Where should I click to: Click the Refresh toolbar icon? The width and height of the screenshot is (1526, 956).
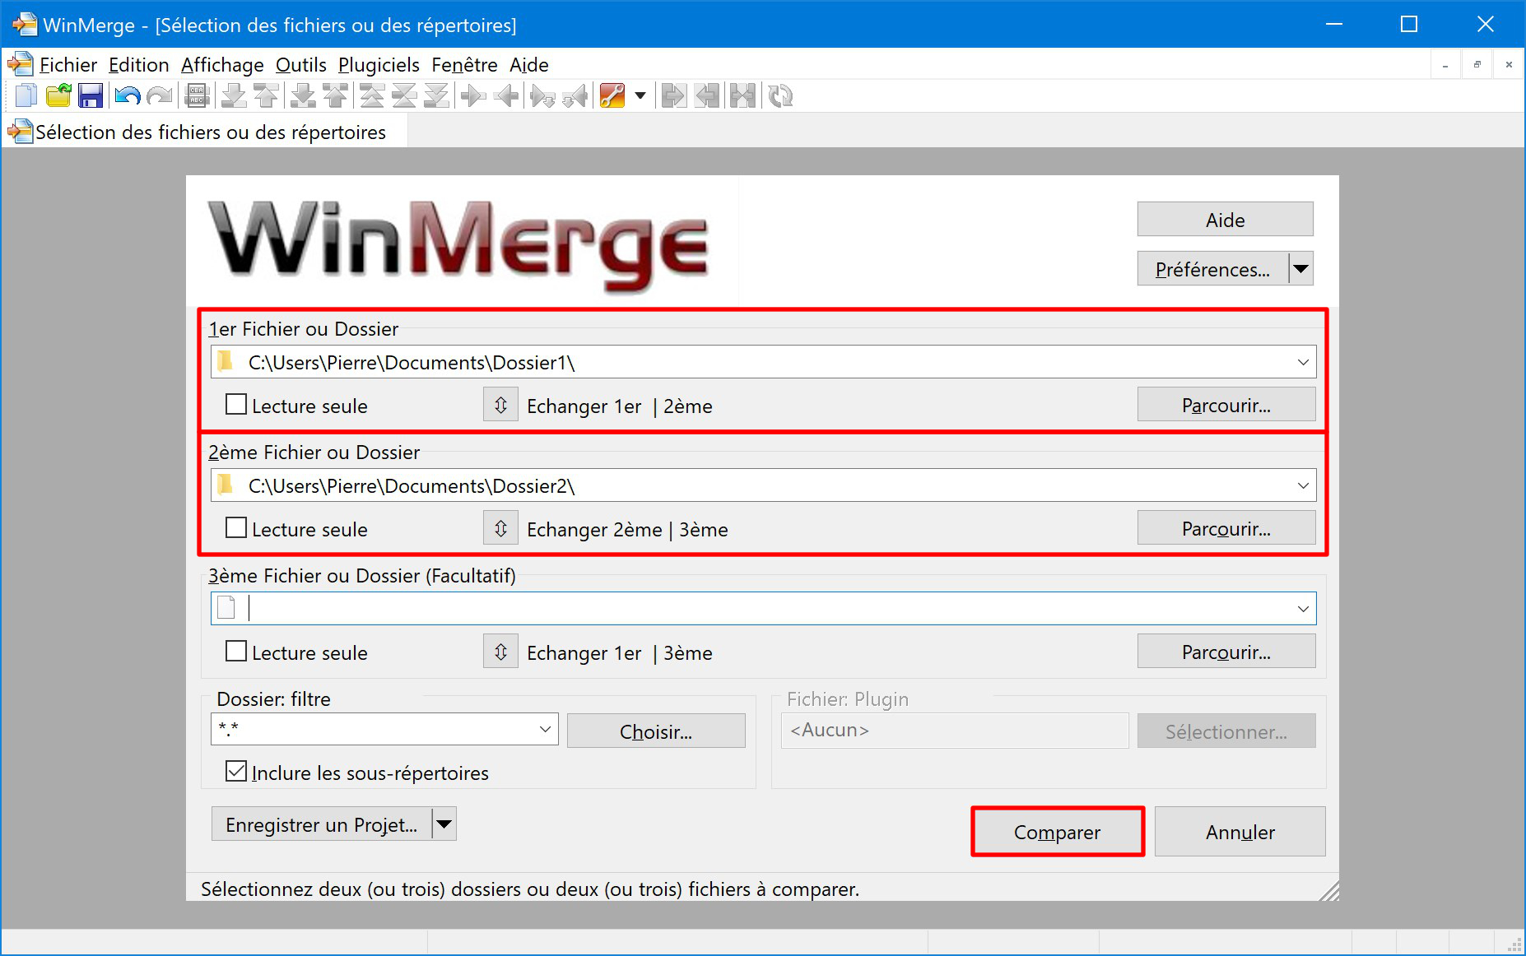779,96
